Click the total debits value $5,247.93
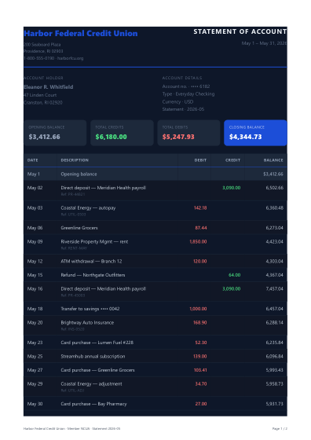Viewport: 311px width, 440px height. (x=178, y=137)
